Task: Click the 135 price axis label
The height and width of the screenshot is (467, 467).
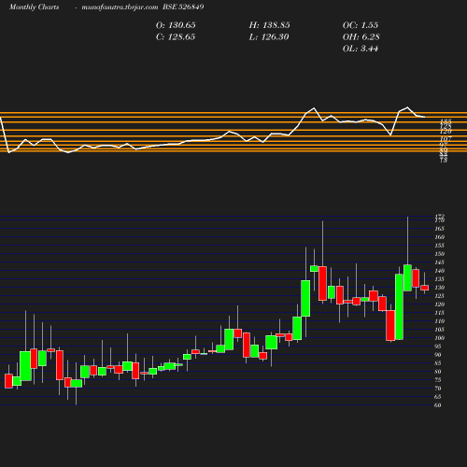Action: (x=439, y=279)
